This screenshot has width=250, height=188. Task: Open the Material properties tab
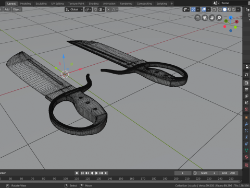click(246, 157)
